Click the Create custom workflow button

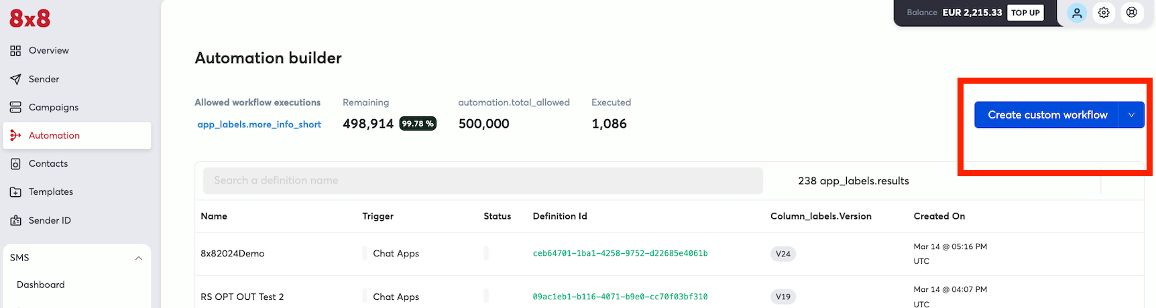coord(1047,115)
